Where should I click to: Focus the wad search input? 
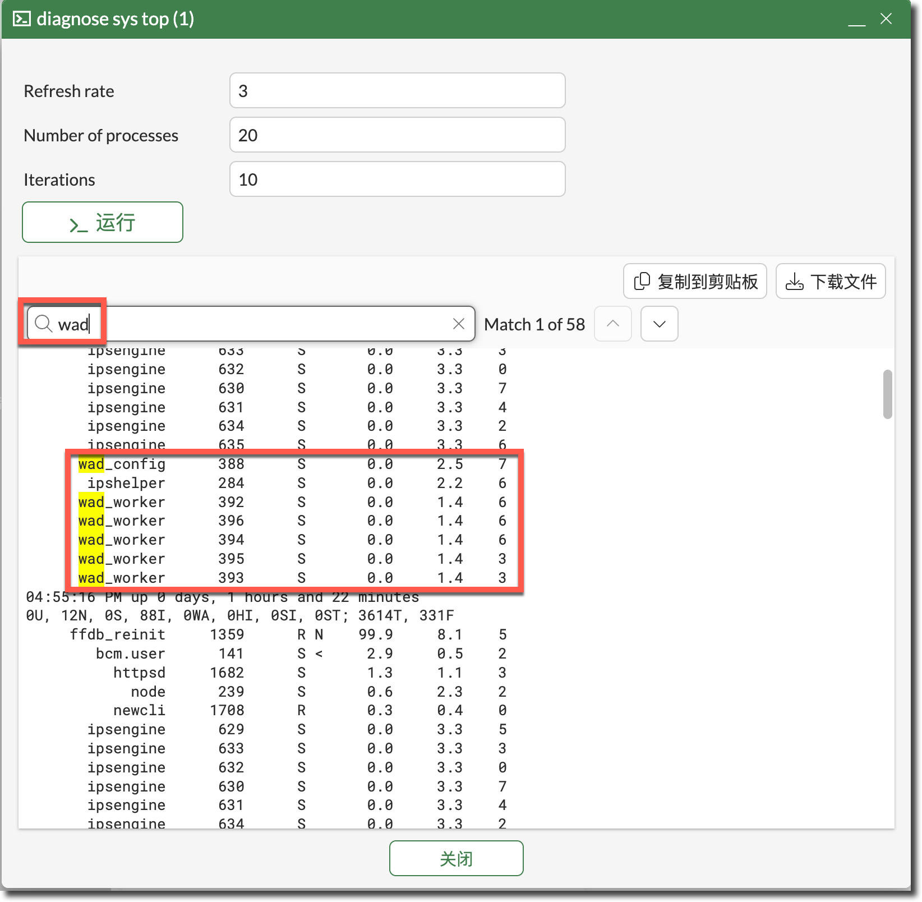click(251, 324)
